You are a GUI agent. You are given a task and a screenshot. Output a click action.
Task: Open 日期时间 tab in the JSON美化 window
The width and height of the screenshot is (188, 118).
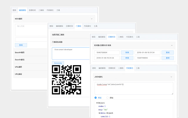[x=112, y=68]
